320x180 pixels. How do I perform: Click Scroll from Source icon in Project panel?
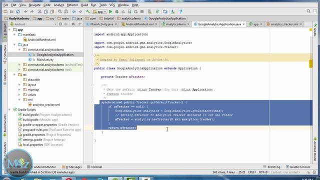click(60, 24)
